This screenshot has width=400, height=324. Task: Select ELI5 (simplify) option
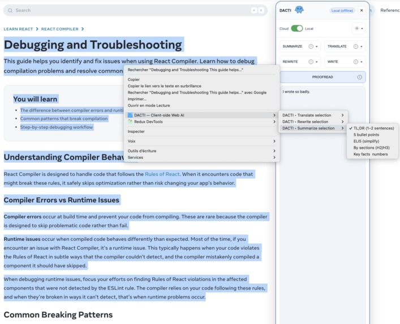click(372, 141)
